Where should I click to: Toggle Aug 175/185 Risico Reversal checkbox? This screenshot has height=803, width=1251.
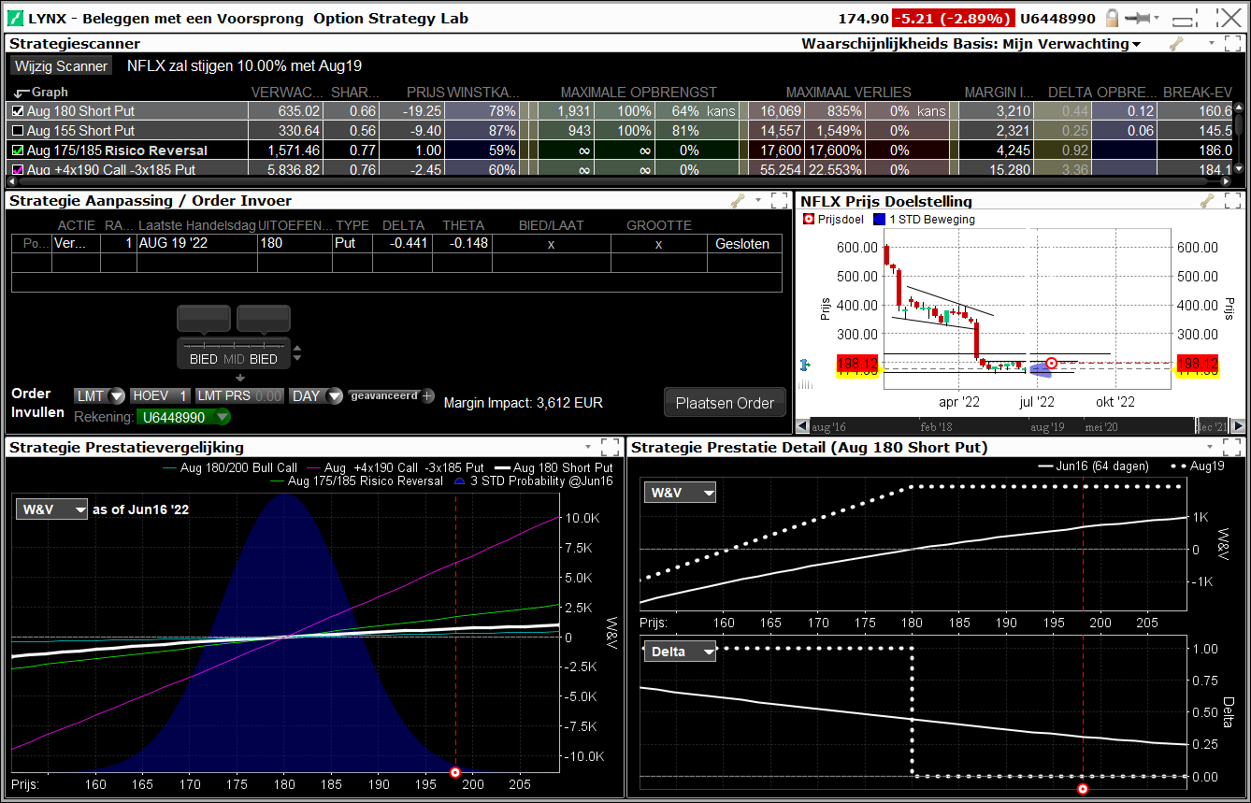(18, 150)
